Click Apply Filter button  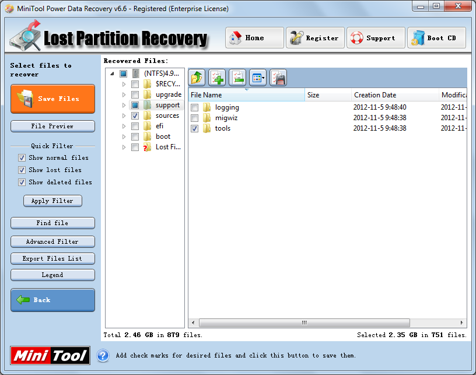tap(53, 201)
